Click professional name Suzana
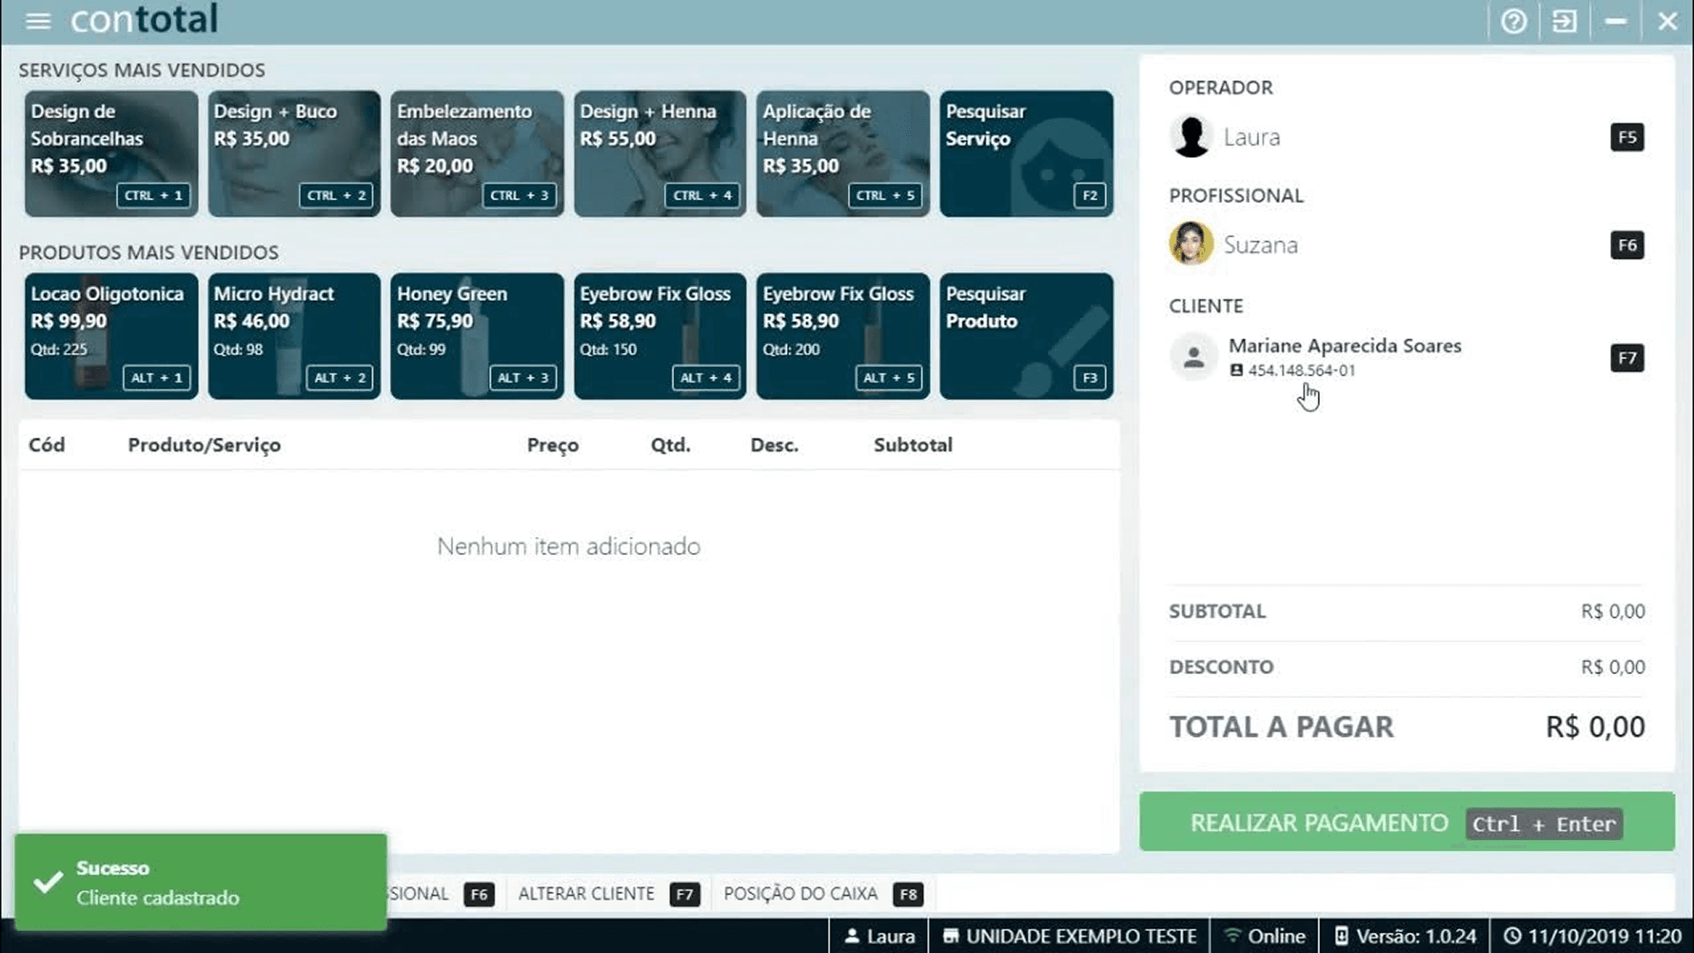The width and height of the screenshot is (1694, 953). coord(1260,244)
